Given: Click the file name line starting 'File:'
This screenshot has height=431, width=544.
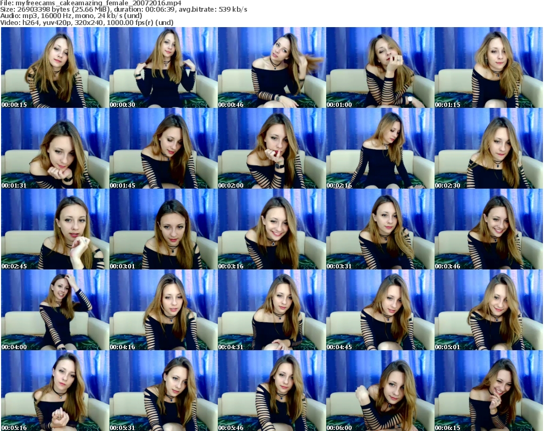Looking at the screenshot, I should (91, 3).
